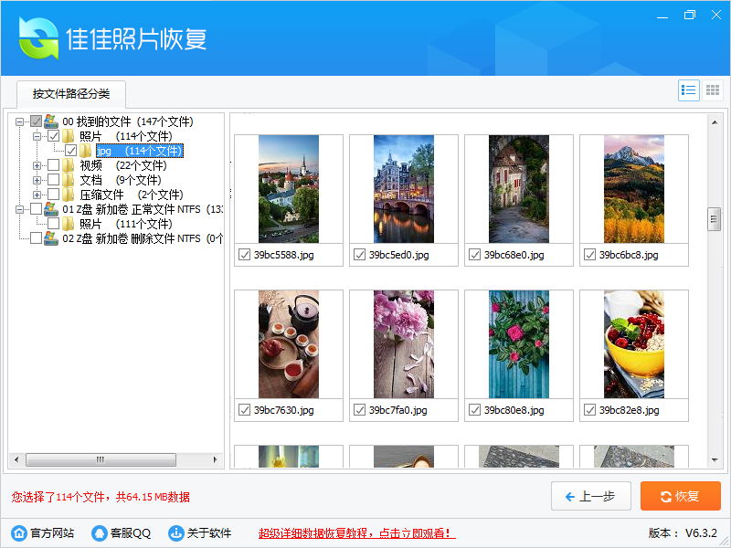This screenshot has width=731, height=548.
Task: Select 照片 (111个文件) in the tree
Action: coord(126,224)
